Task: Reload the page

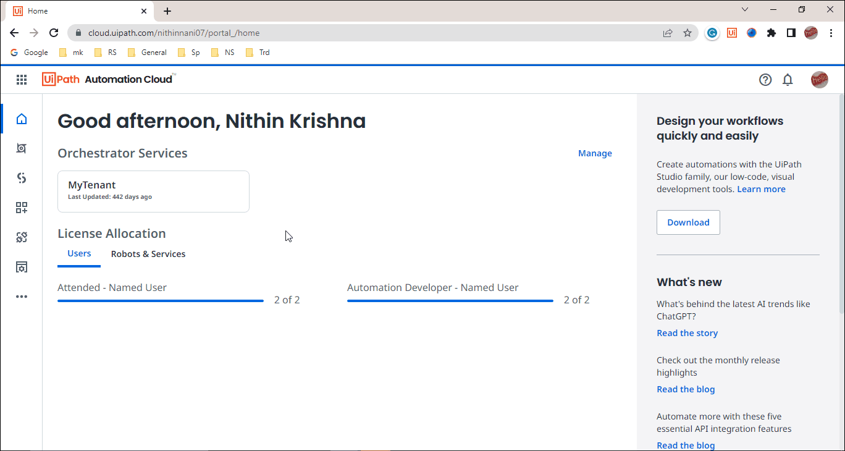Action: pos(54,33)
